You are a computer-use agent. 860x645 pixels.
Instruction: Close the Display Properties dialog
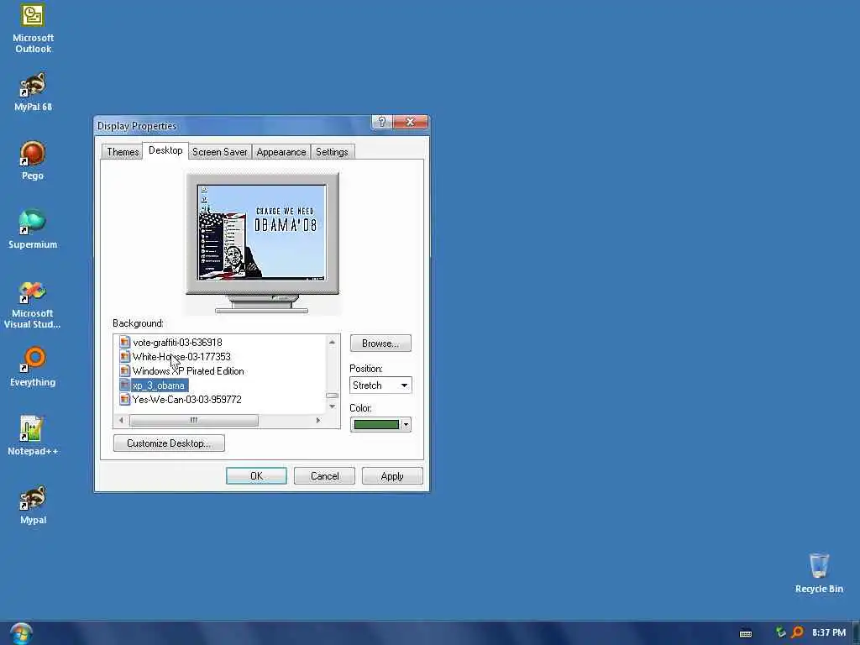click(410, 122)
